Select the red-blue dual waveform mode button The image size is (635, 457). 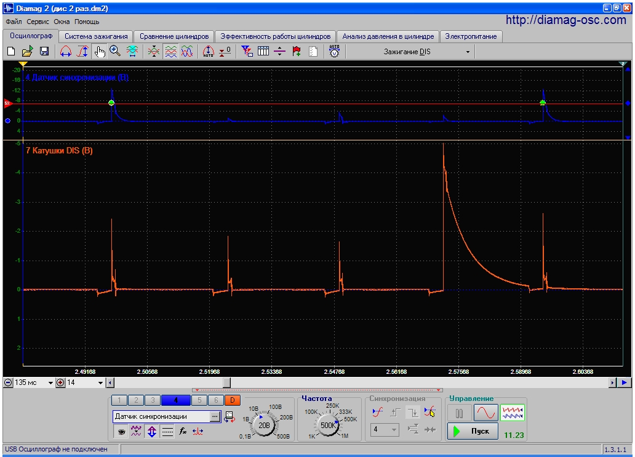point(513,413)
